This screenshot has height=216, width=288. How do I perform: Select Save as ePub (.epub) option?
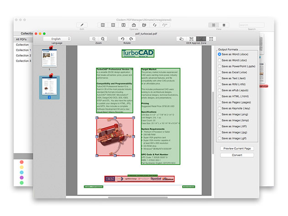click(233, 90)
